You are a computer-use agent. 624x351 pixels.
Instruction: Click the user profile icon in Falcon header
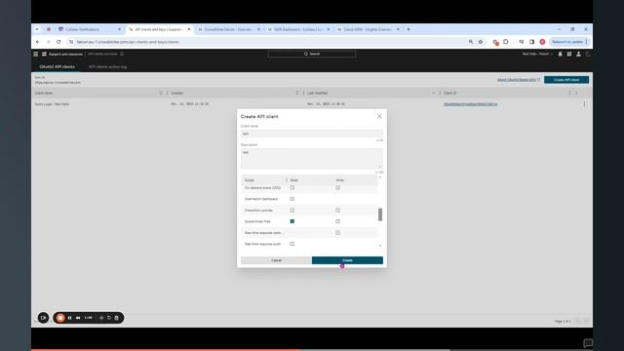(578, 55)
